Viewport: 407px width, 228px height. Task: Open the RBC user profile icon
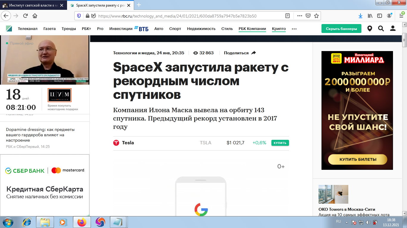tap(393, 28)
